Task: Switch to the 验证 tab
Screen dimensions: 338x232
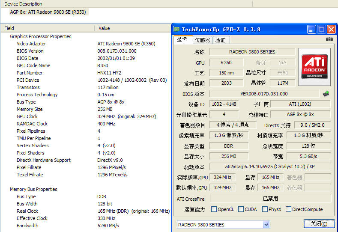Action: [x=221, y=40]
